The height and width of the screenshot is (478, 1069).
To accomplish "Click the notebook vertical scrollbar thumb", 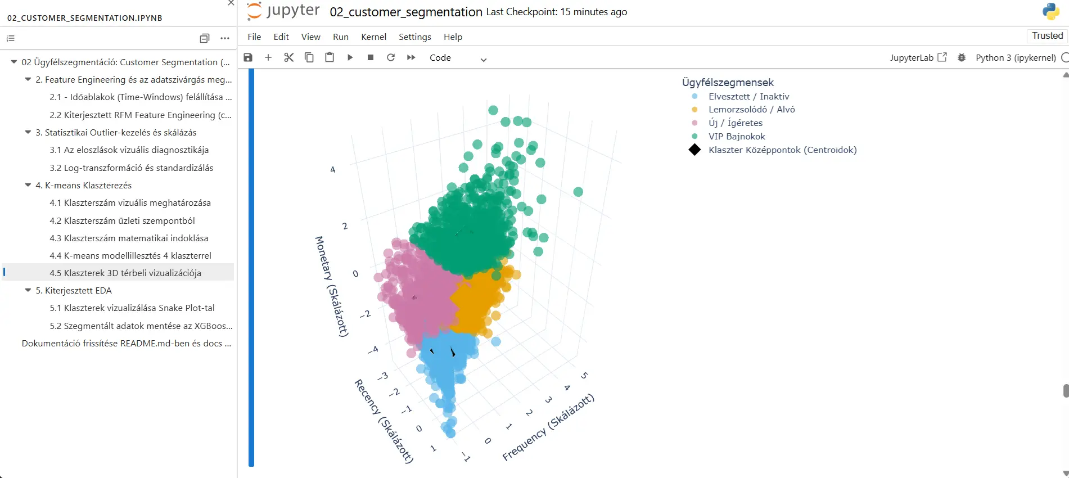I will point(1066,391).
